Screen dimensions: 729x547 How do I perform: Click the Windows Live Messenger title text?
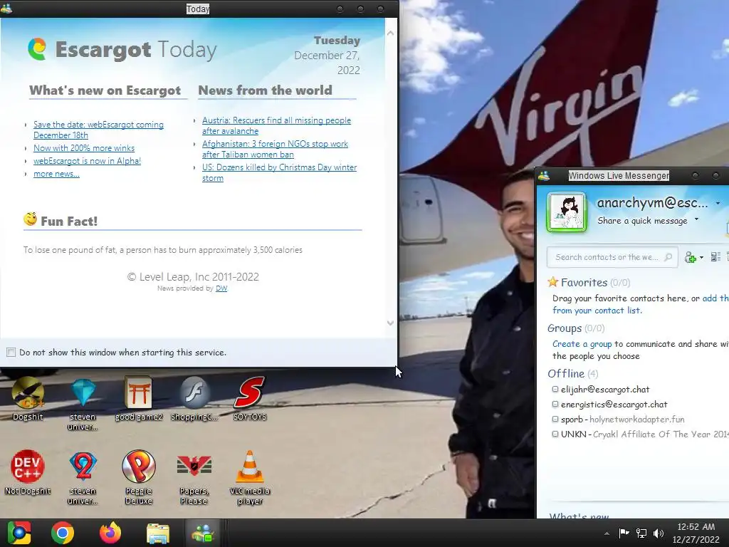pos(619,175)
